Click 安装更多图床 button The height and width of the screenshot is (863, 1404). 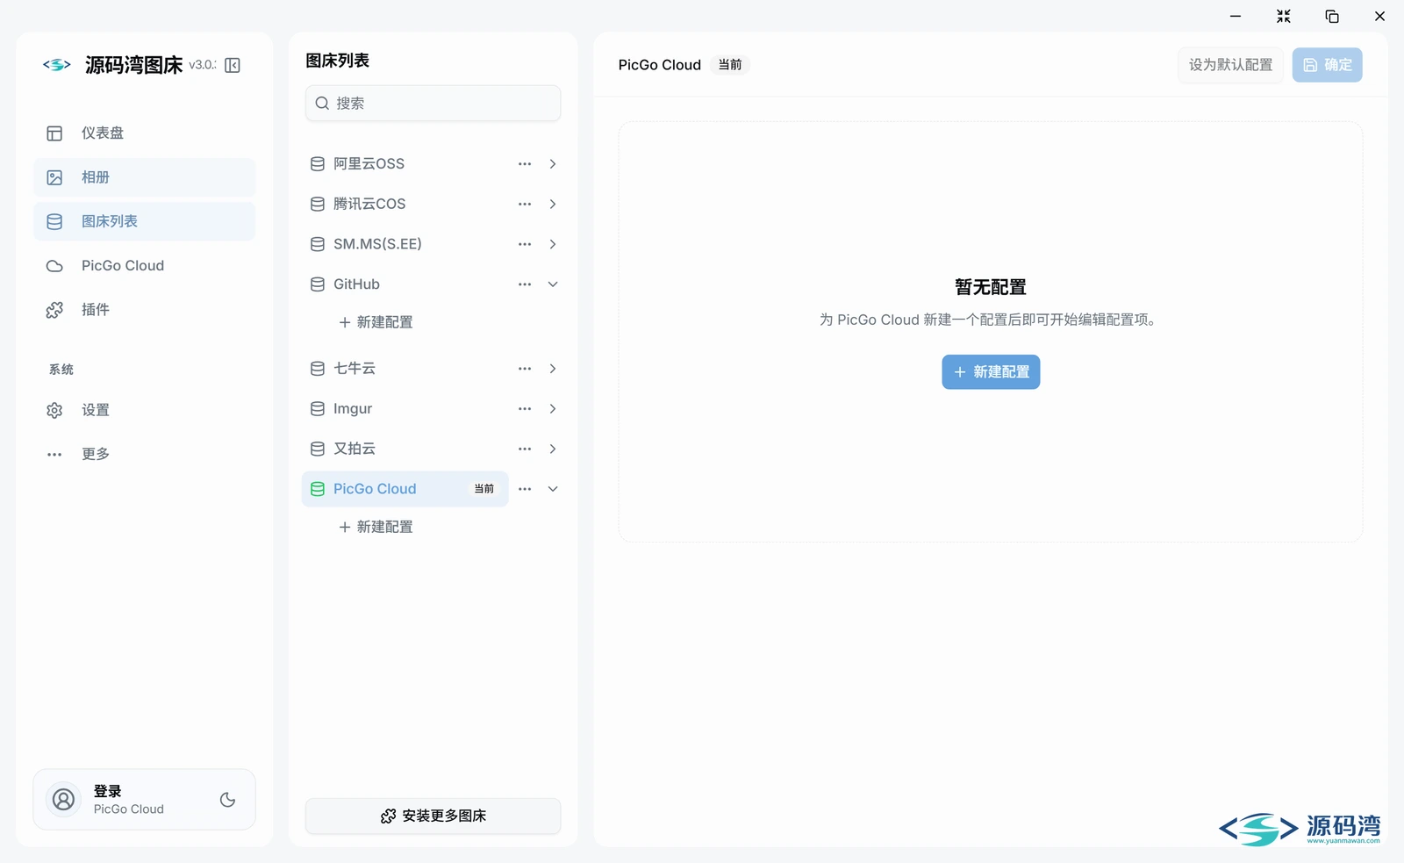click(x=433, y=816)
